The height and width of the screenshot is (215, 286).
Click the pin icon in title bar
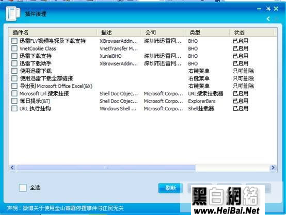[x=268, y=8]
